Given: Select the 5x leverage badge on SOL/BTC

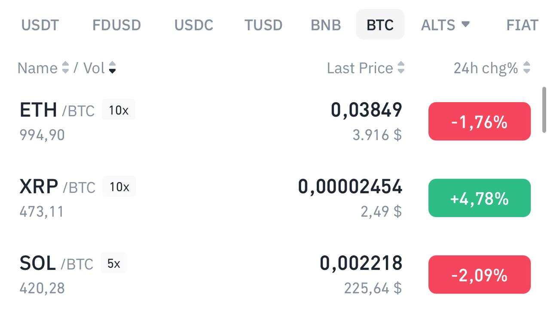Looking at the screenshot, I should (114, 263).
